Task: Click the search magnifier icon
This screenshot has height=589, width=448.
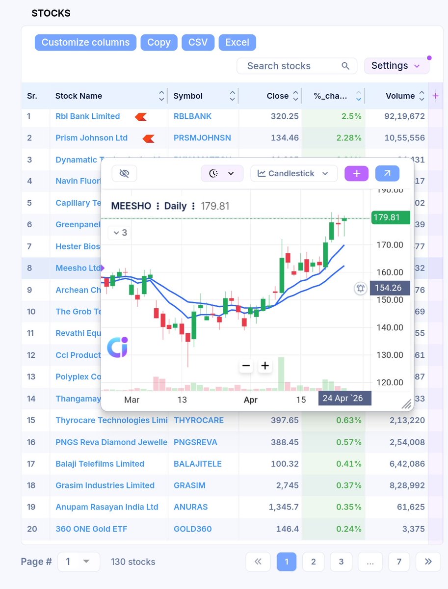Action: [345, 66]
